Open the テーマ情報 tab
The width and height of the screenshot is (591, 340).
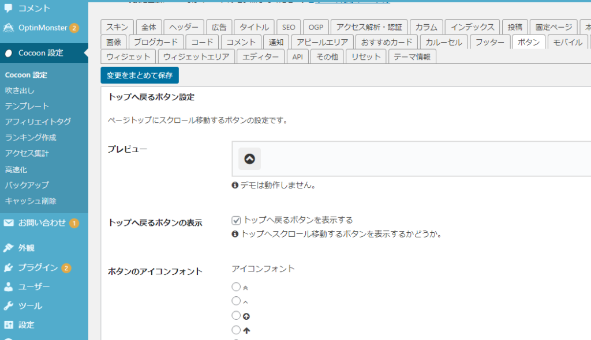pyautogui.click(x=412, y=57)
